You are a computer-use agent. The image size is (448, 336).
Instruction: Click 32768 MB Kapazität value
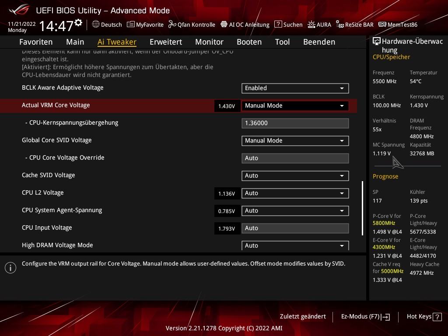point(422,154)
